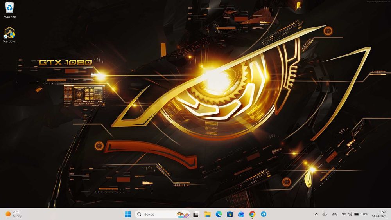Click the Поиск taskbar search field
The height and width of the screenshot is (220, 391).
pyautogui.click(x=162, y=214)
